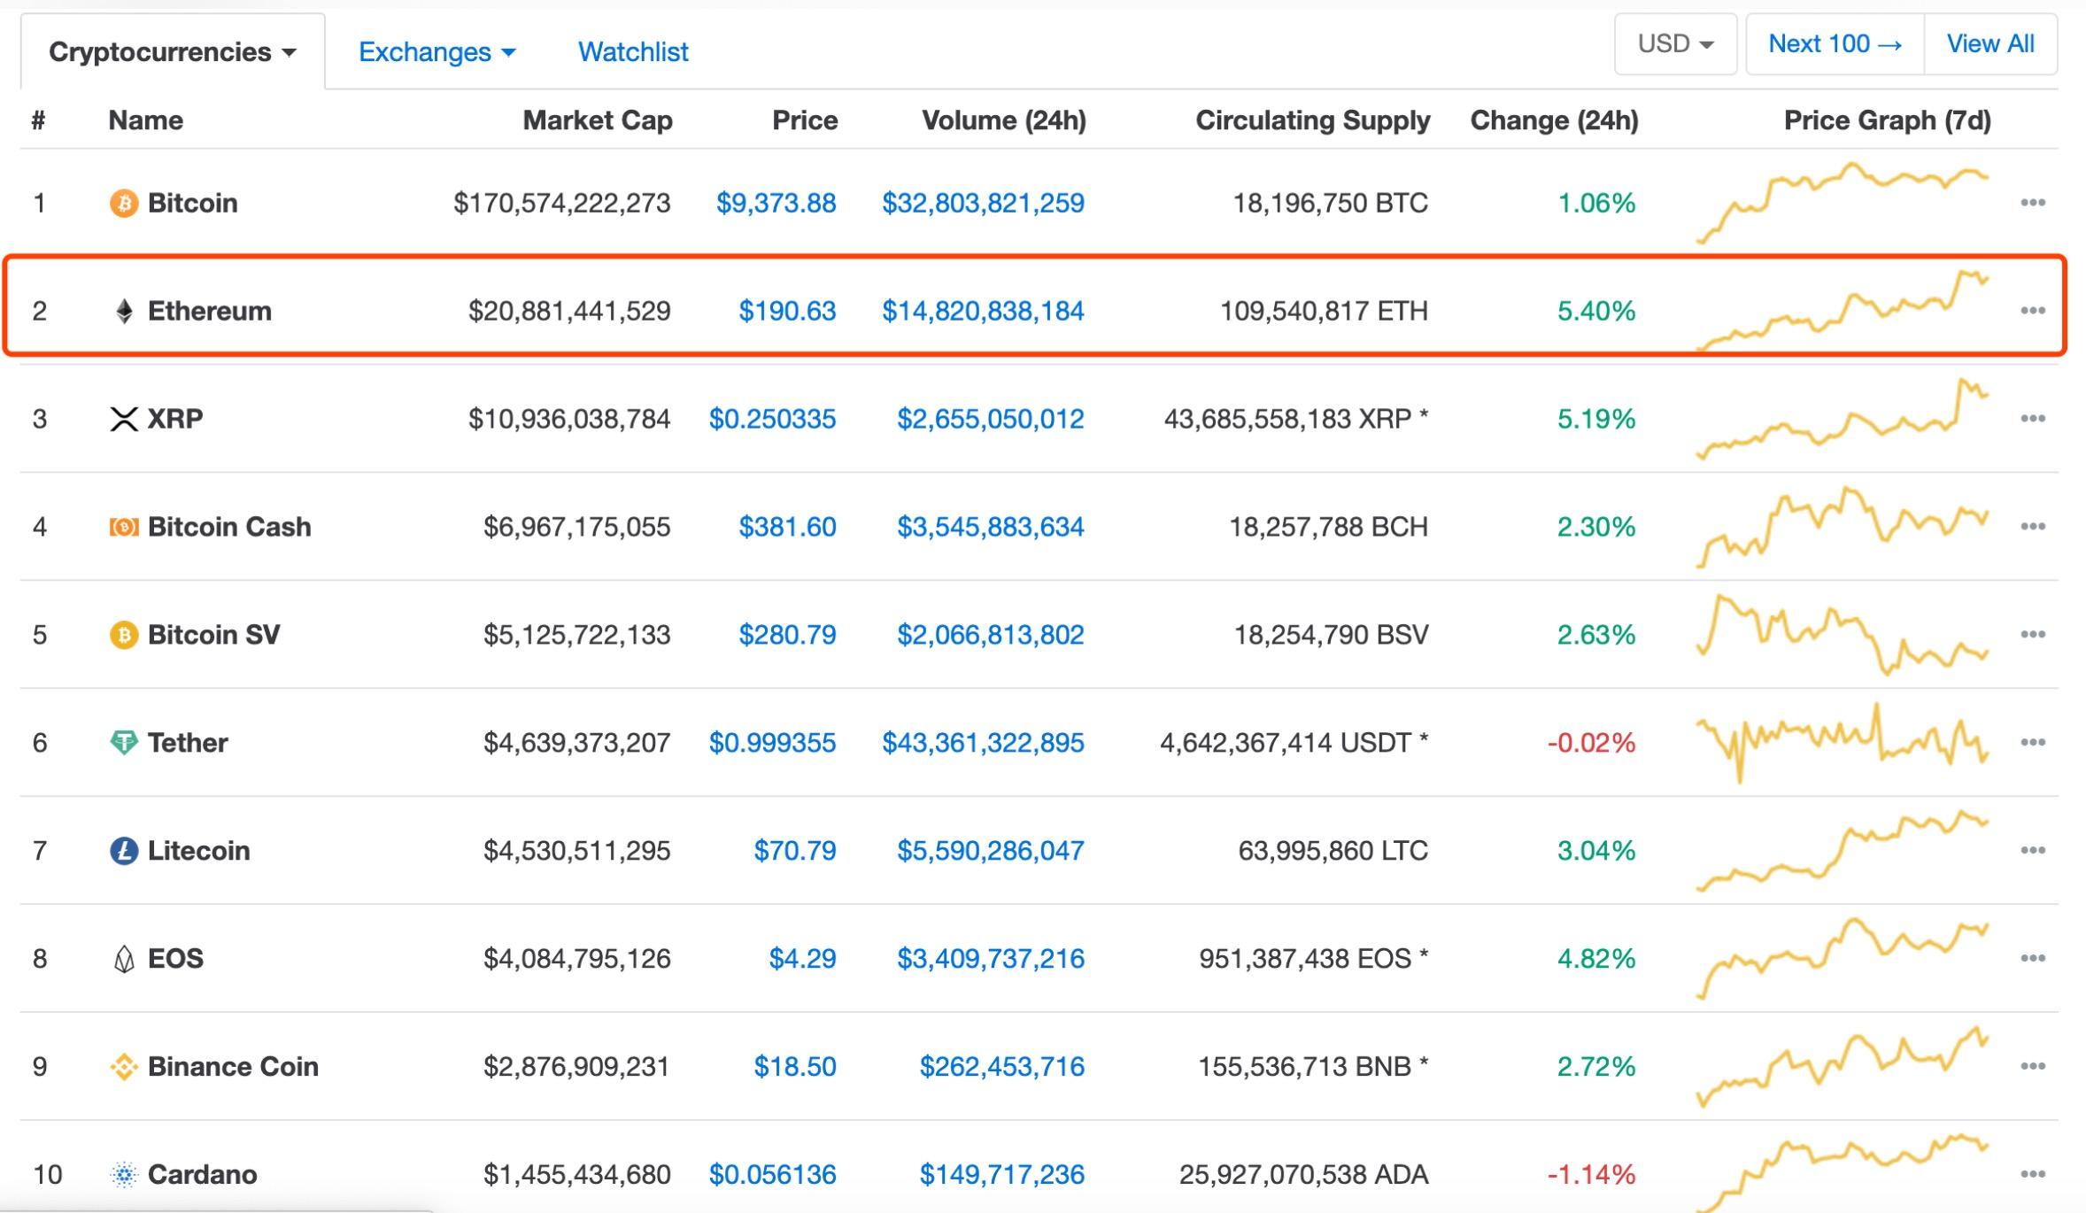The height and width of the screenshot is (1213, 2086).
Task: Open Ethereum price link $190.63
Action: pos(786,311)
